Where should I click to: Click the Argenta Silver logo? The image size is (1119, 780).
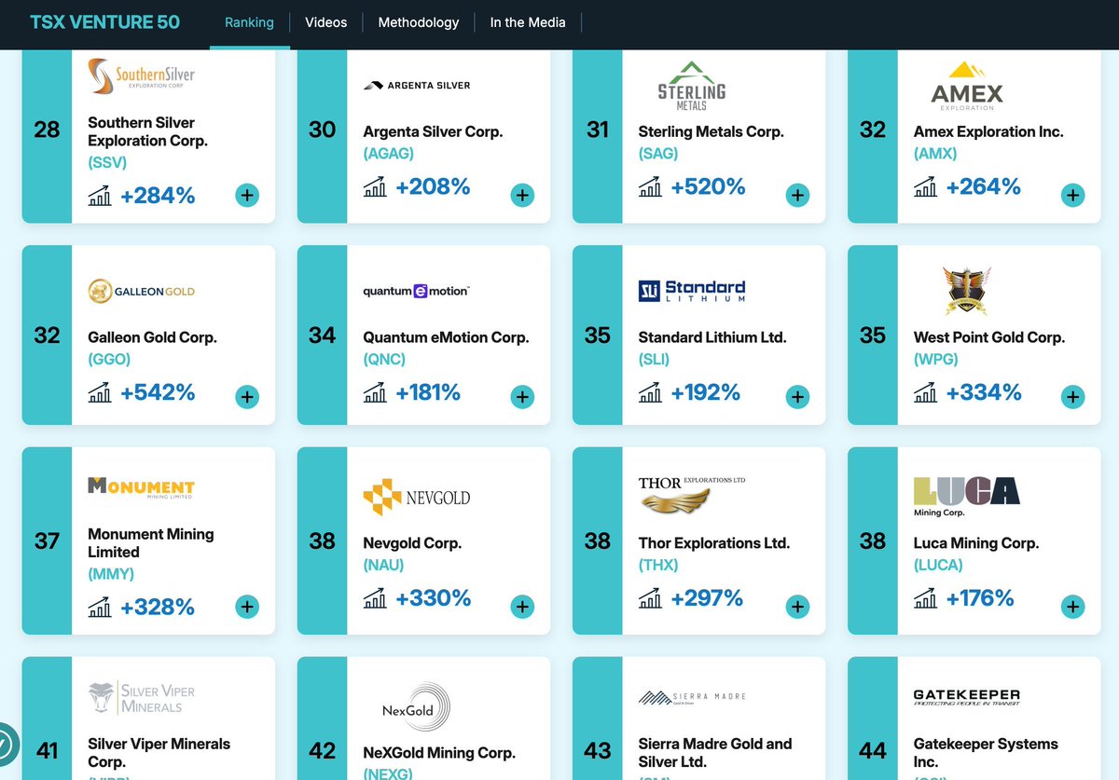[417, 85]
